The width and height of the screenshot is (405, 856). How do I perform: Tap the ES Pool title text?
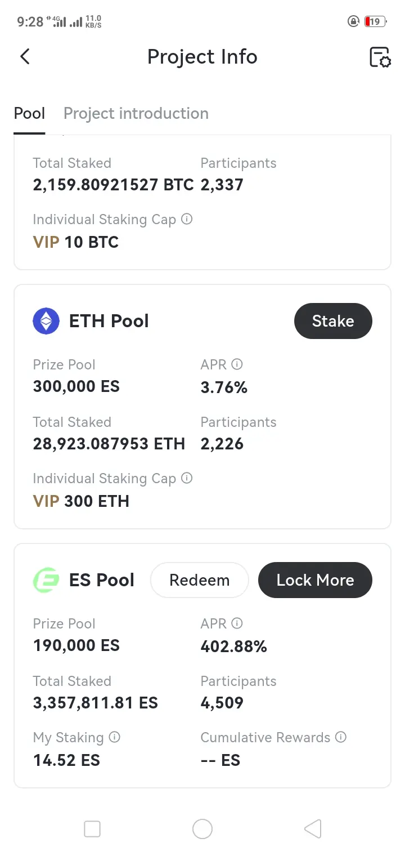point(102,580)
